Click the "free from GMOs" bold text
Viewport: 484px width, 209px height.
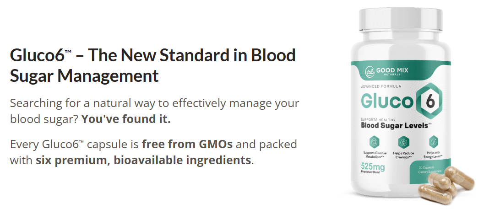tap(187, 145)
